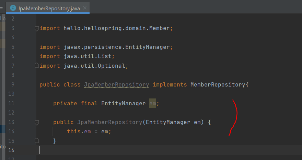
Task: Collapse the imports fold at line 3
Action: pyautogui.click(x=37, y=29)
